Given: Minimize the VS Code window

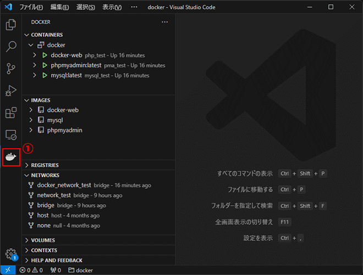Looking at the screenshot, I should [x=310, y=7].
